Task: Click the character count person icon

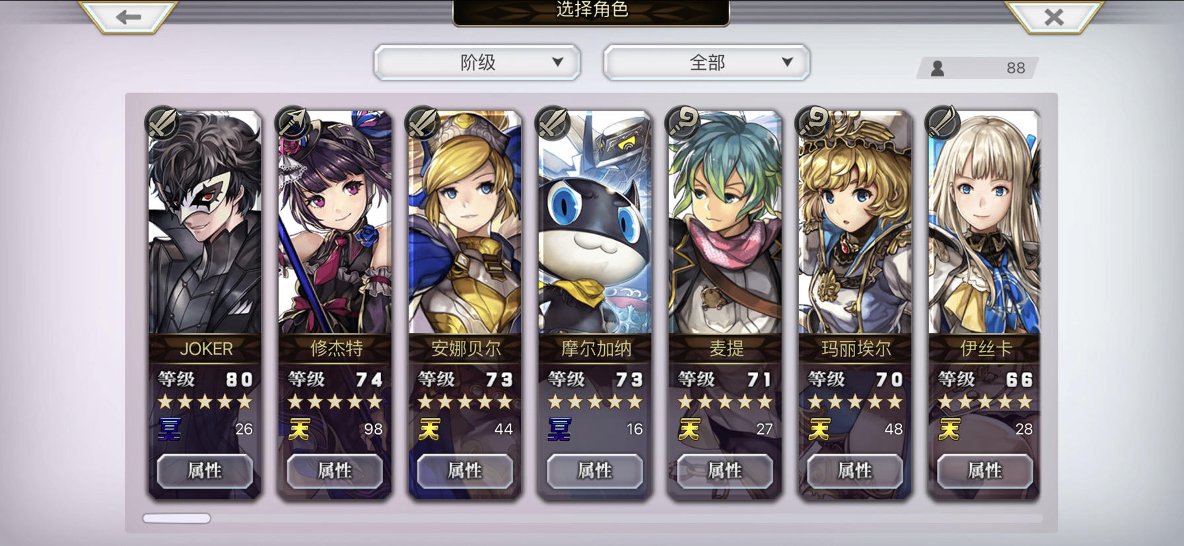Action: [937, 68]
